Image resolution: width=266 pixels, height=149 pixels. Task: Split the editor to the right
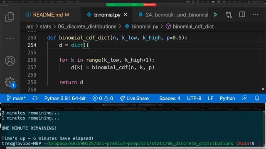pyautogui.click(x=242, y=14)
